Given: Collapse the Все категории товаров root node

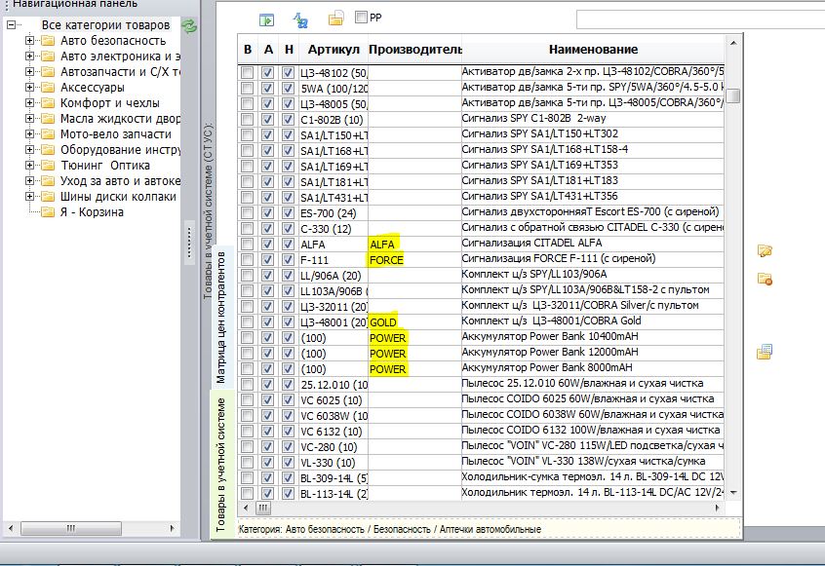Looking at the screenshot, I should [x=11, y=24].
